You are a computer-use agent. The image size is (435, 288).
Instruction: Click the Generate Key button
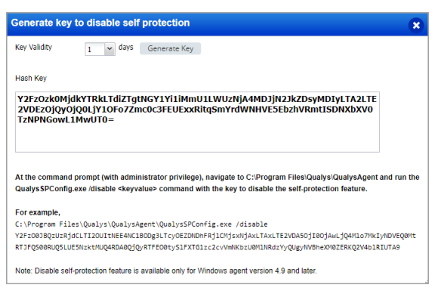(171, 48)
